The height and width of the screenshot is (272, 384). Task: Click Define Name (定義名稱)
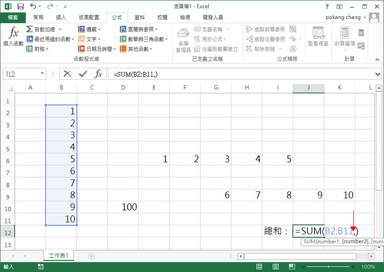click(212, 29)
